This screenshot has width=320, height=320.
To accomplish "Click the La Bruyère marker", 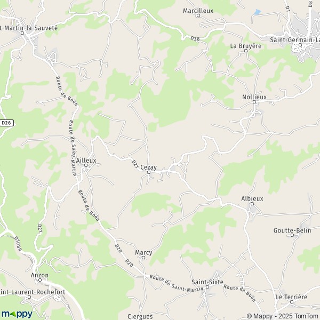I will (x=246, y=51).
